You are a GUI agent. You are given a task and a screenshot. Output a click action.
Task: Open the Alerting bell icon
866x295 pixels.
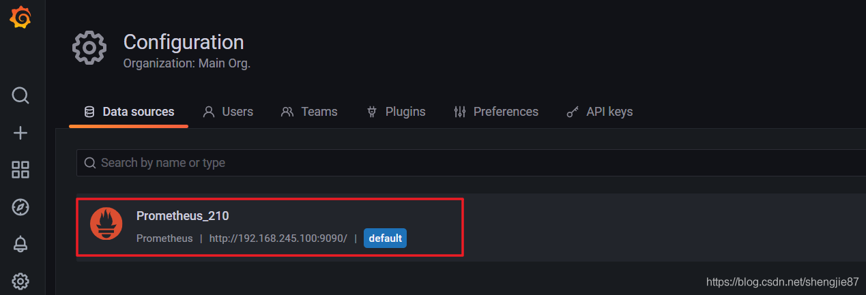(20, 244)
